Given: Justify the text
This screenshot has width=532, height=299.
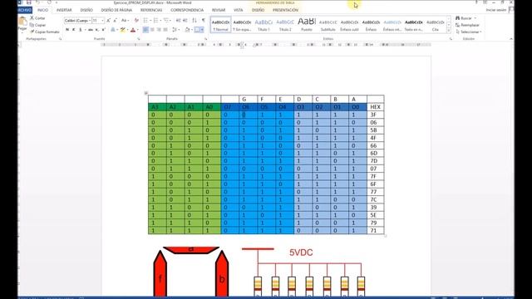Looking at the screenshot, I should tap(165, 30).
